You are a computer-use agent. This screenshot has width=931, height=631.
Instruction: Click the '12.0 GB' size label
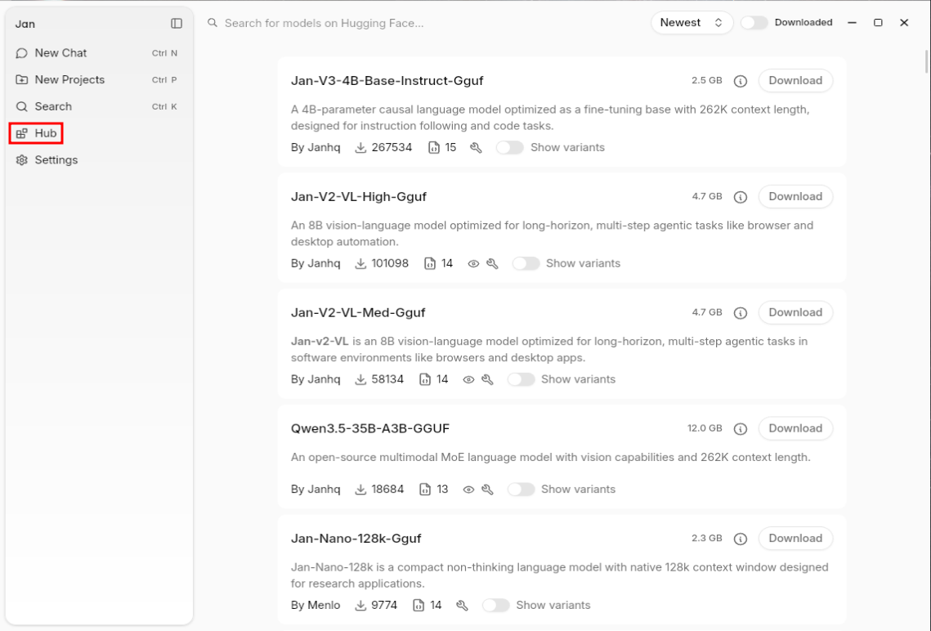[705, 428]
